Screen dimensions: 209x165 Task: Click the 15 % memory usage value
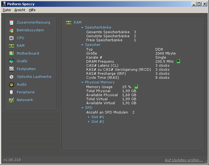click(x=127, y=87)
